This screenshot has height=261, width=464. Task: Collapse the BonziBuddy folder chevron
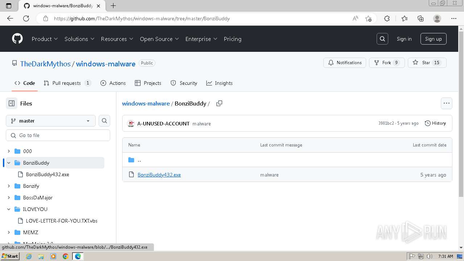pos(9,163)
